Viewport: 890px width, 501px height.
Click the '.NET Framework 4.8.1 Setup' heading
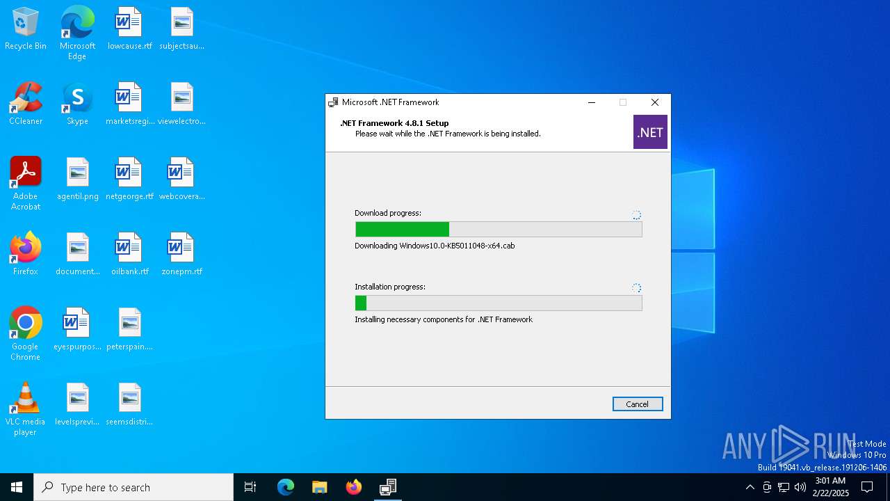point(394,123)
